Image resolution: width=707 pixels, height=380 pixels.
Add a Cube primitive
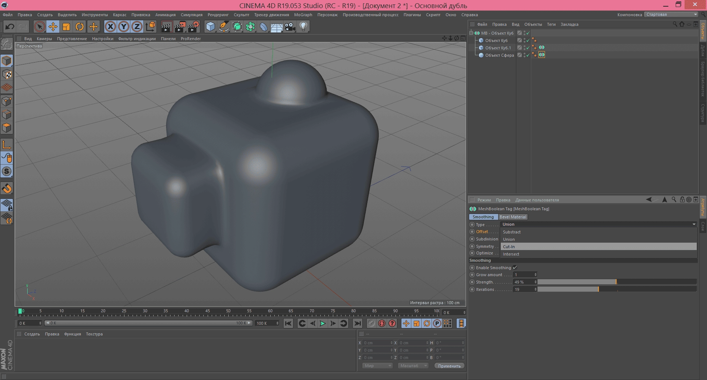coord(210,27)
